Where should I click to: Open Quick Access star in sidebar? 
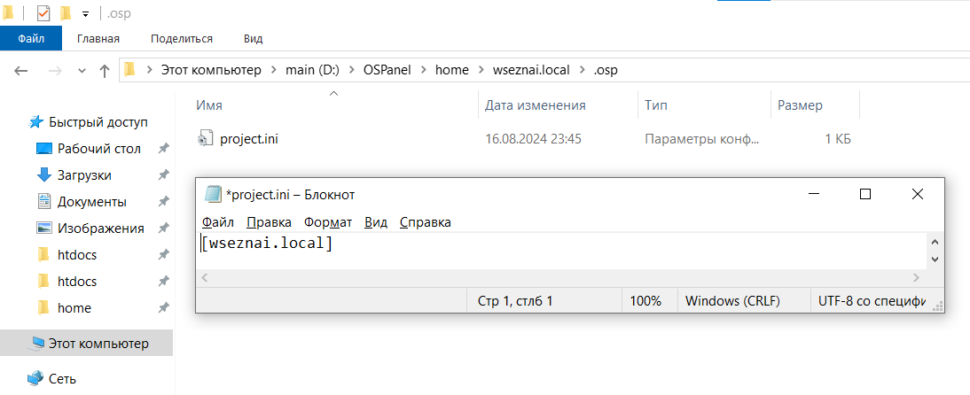pyautogui.click(x=35, y=122)
